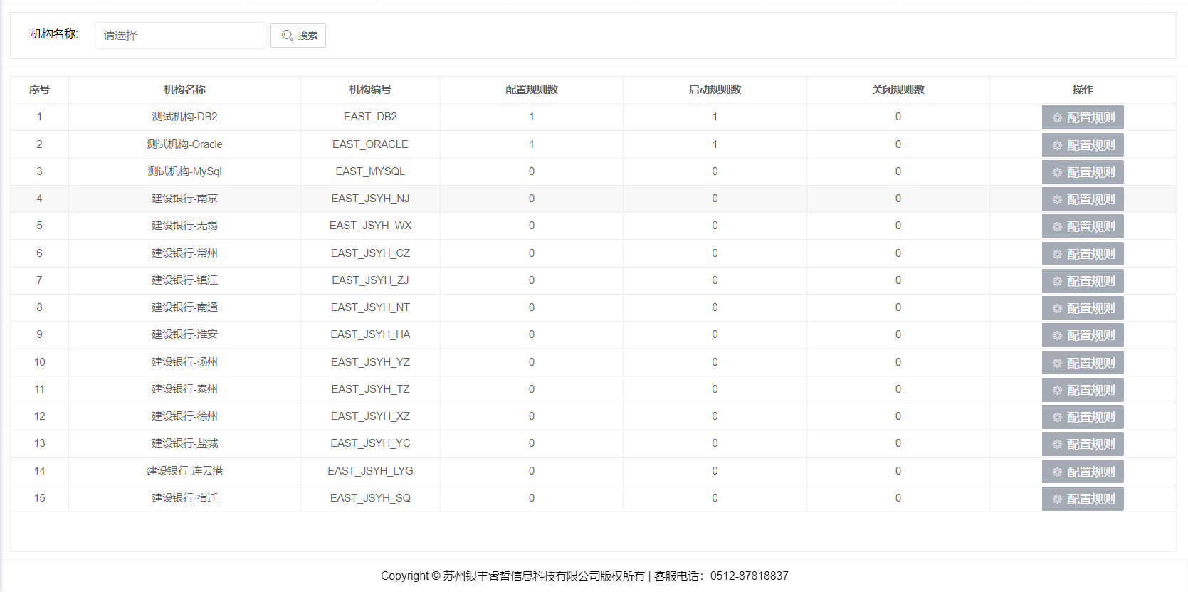Click the 序号 column header
The width and height of the screenshot is (1188, 592).
[x=39, y=90]
